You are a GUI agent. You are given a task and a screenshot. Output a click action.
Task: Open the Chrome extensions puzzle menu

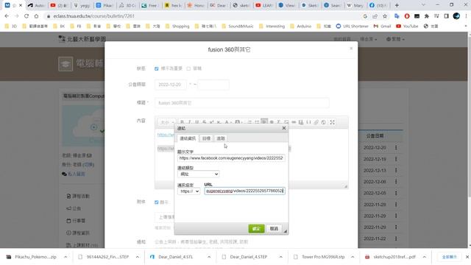(427, 16)
